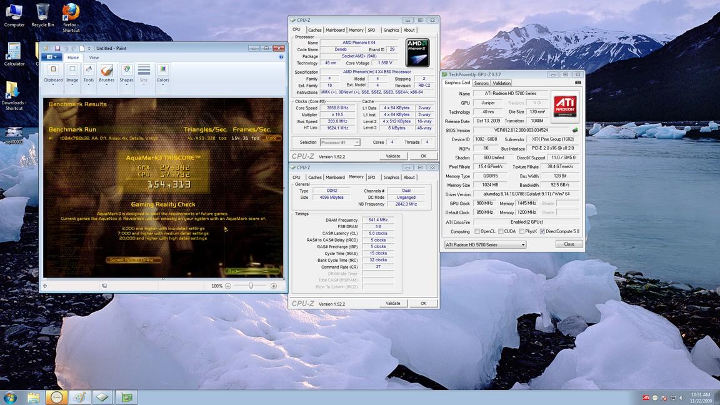
Task: Open the Size line-thickness dropdown in Paint
Action: pyautogui.click(x=144, y=76)
